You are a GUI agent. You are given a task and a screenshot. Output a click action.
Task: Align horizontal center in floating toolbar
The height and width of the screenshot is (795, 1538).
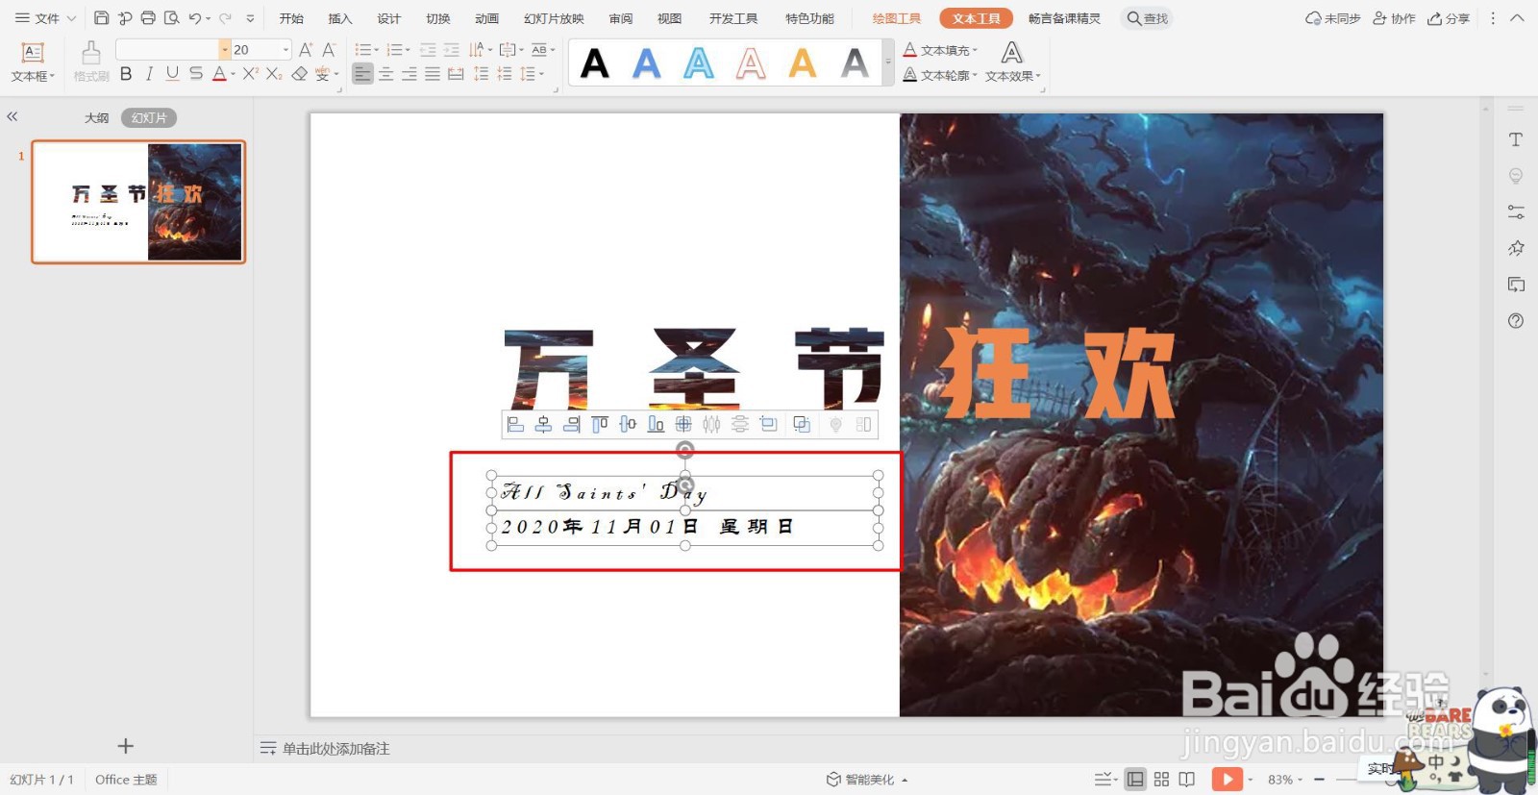tap(543, 424)
